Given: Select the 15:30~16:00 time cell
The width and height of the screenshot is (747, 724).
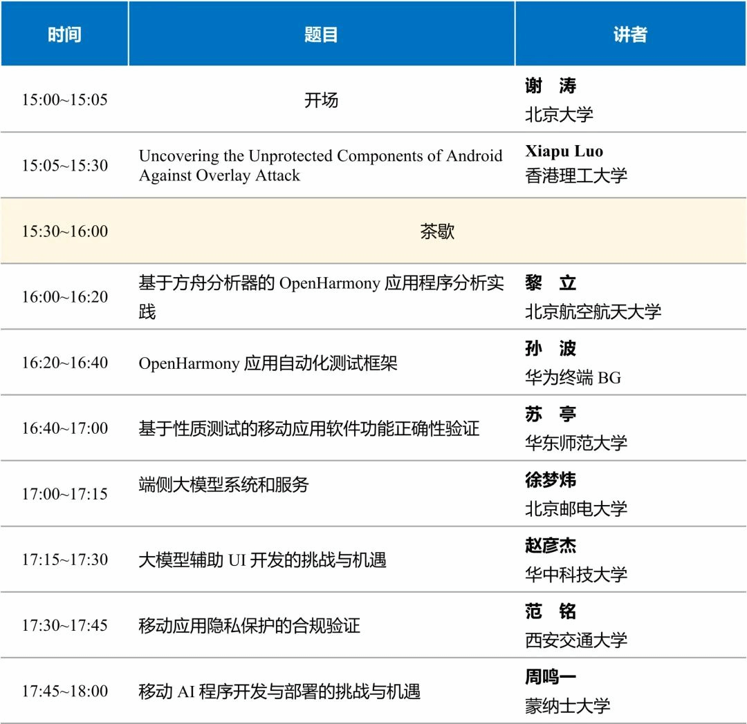Looking at the screenshot, I should [x=64, y=231].
